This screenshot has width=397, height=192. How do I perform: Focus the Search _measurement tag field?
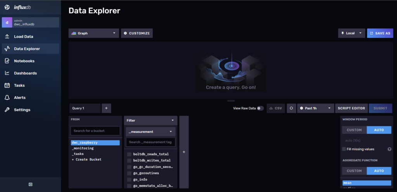[151, 142]
